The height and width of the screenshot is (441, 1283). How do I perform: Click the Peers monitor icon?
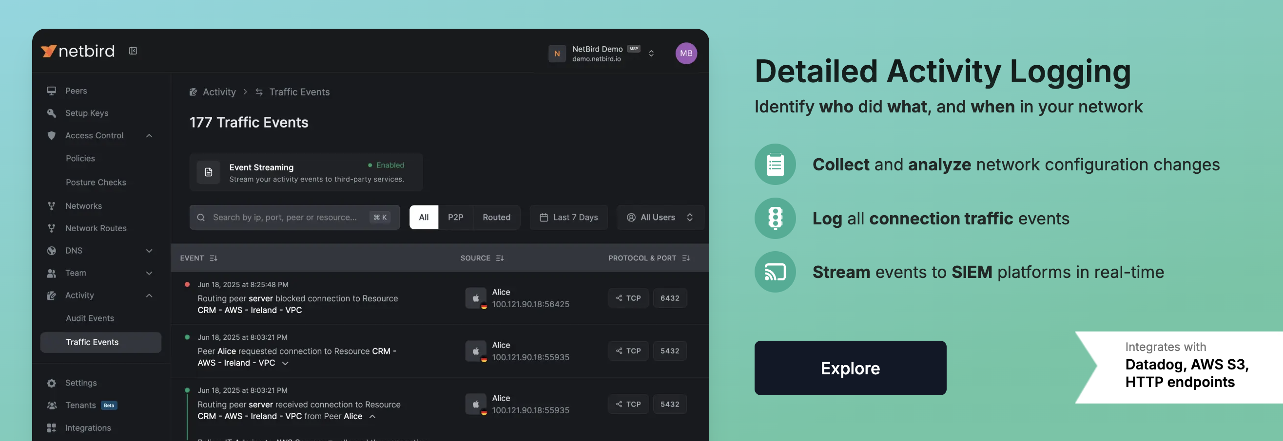(51, 91)
